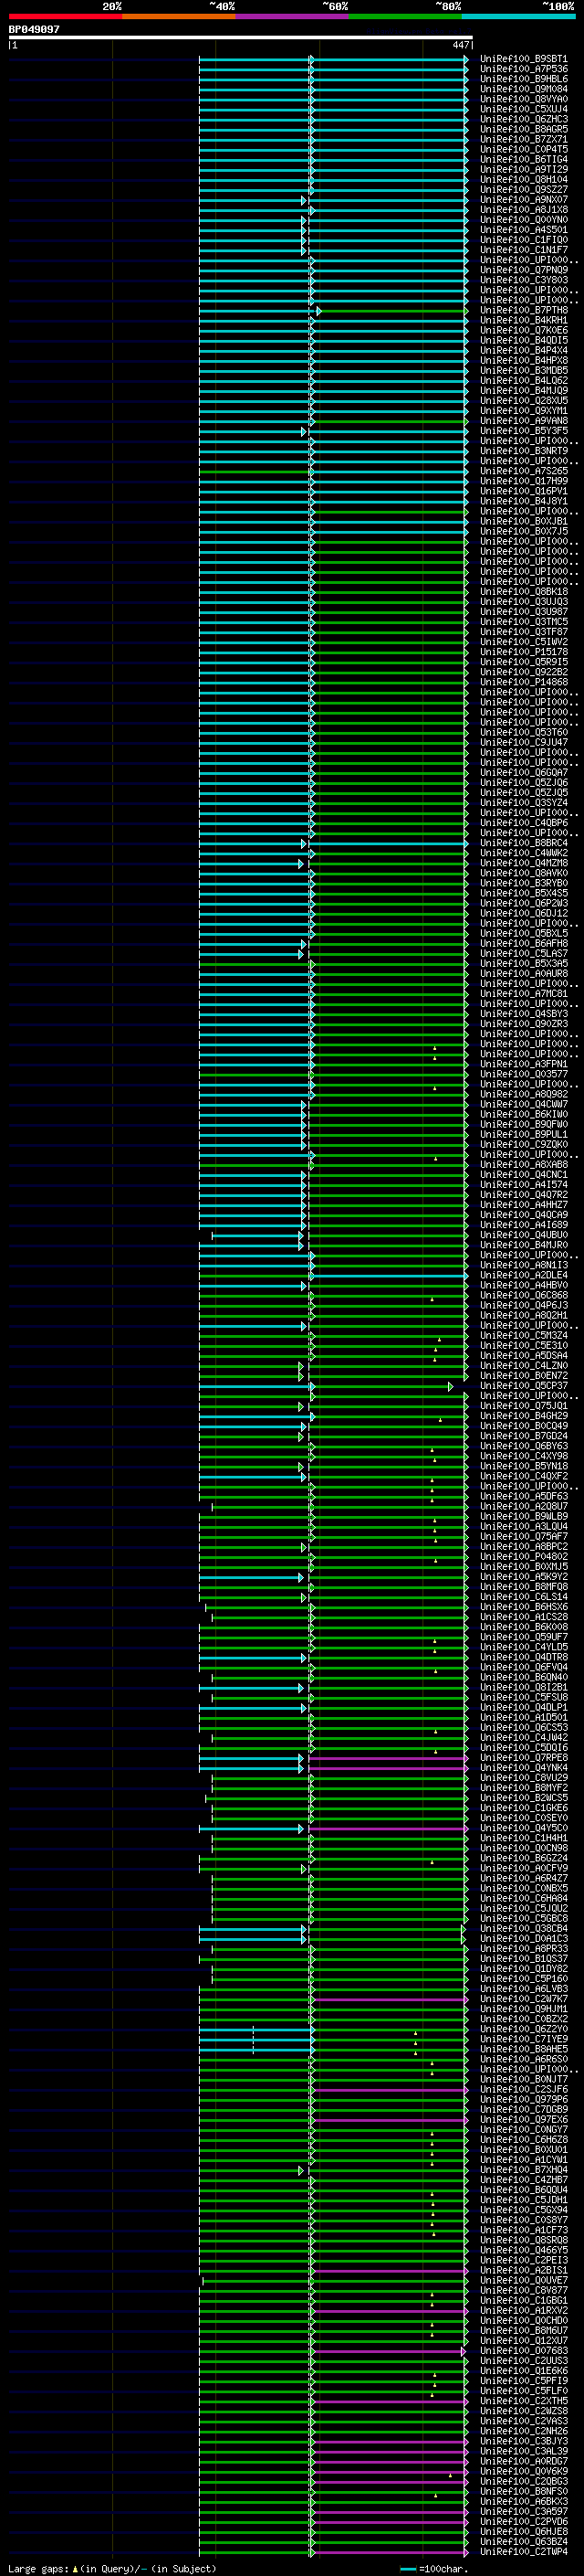Click hit UniRef100_B4GH29
The height and width of the screenshot is (2576, 584).
[x=524, y=1416]
